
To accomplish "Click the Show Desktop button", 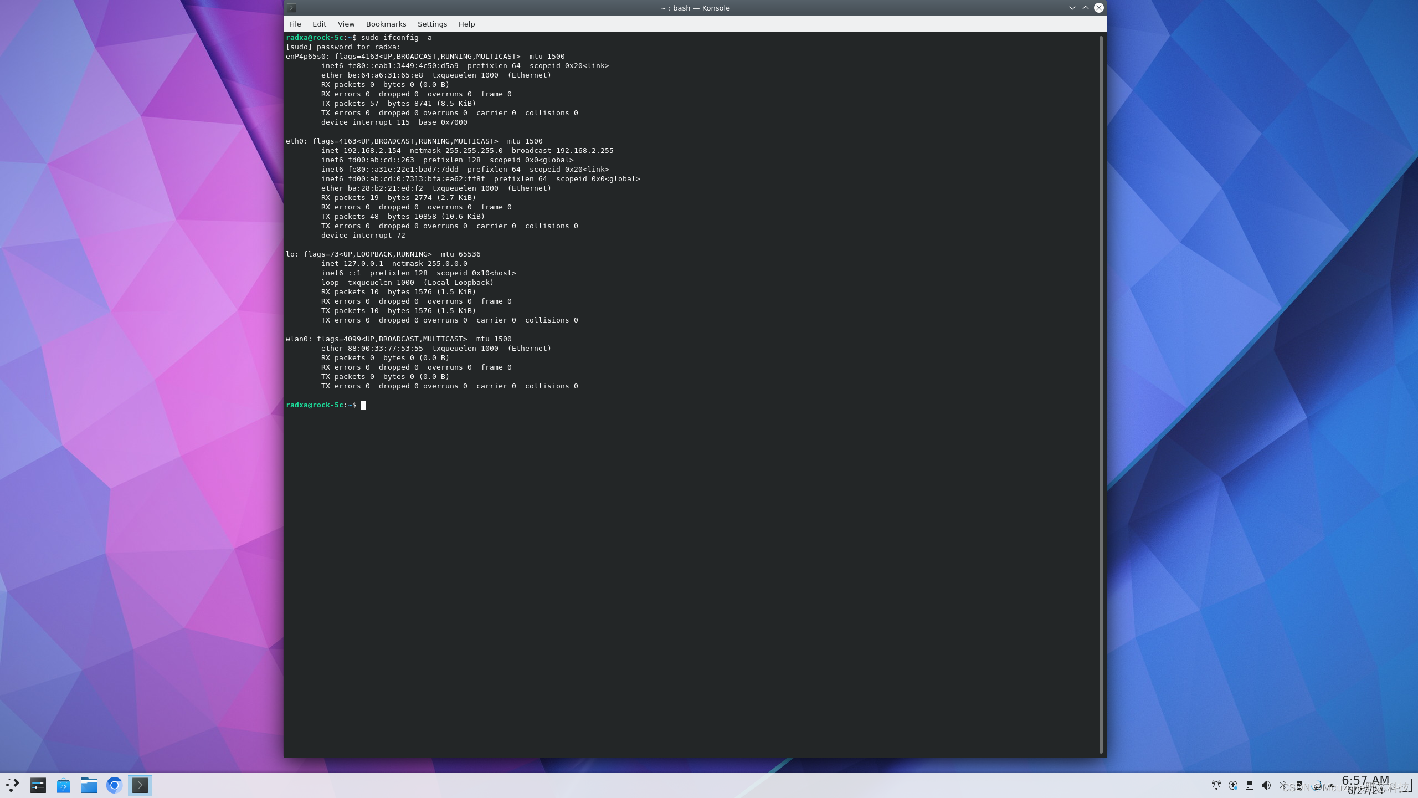I will point(1405,785).
